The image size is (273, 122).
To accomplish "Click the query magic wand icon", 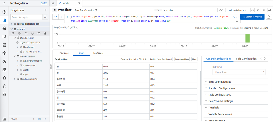I will (x=233, y=17).
